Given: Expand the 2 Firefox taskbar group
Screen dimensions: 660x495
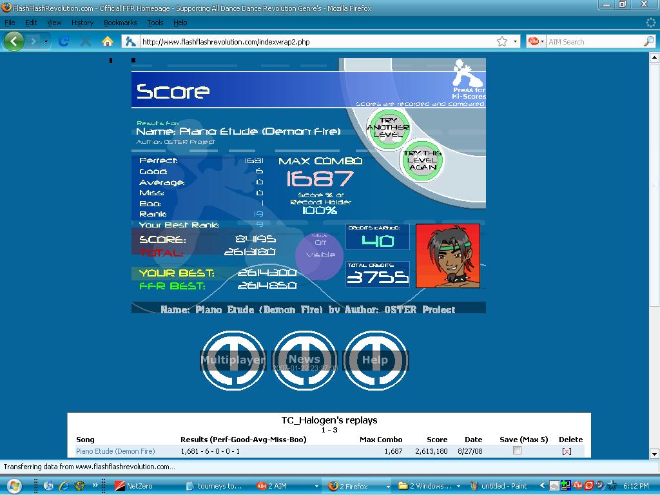Looking at the screenshot, I should 387,486.
